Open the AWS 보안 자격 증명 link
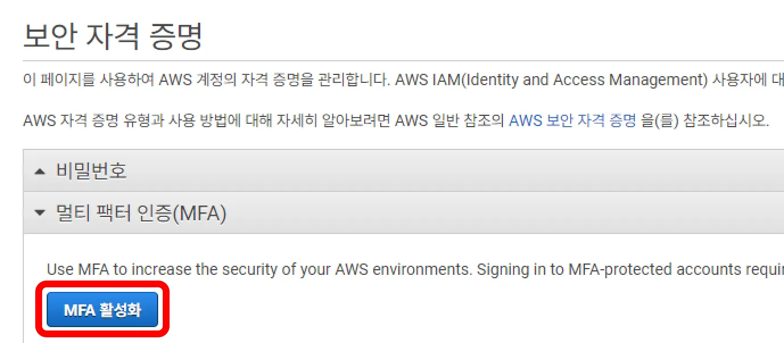784x343 pixels. click(x=572, y=121)
